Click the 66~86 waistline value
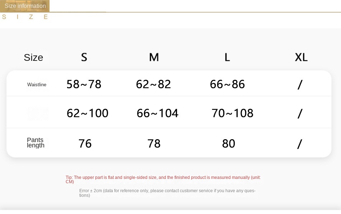 (227, 84)
